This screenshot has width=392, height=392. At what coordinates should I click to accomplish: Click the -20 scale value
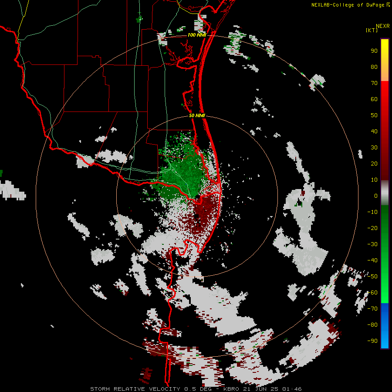(x=372, y=228)
